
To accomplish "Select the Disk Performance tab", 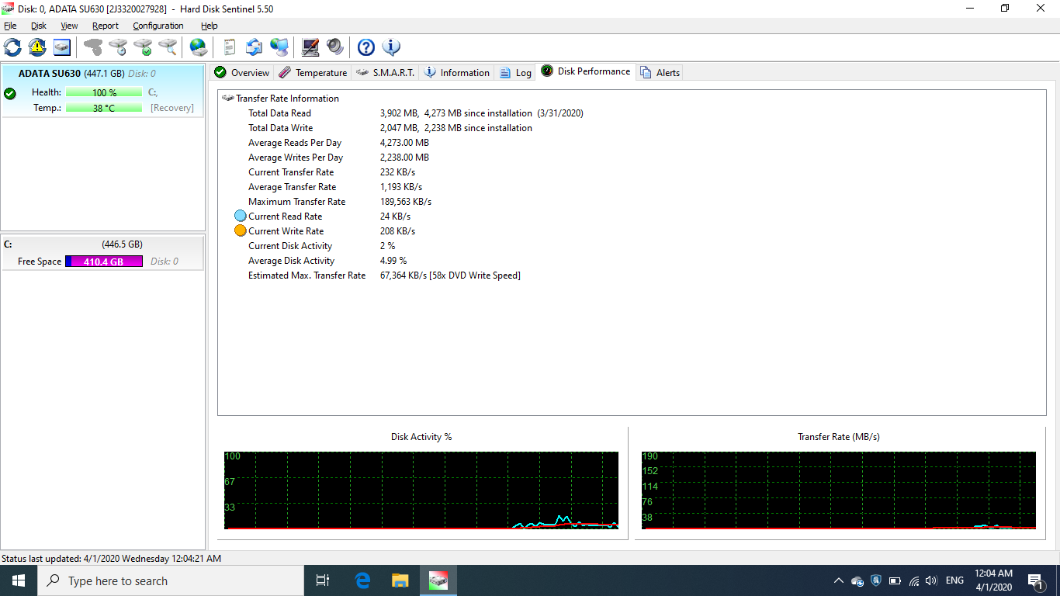I will click(x=586, y=71).
